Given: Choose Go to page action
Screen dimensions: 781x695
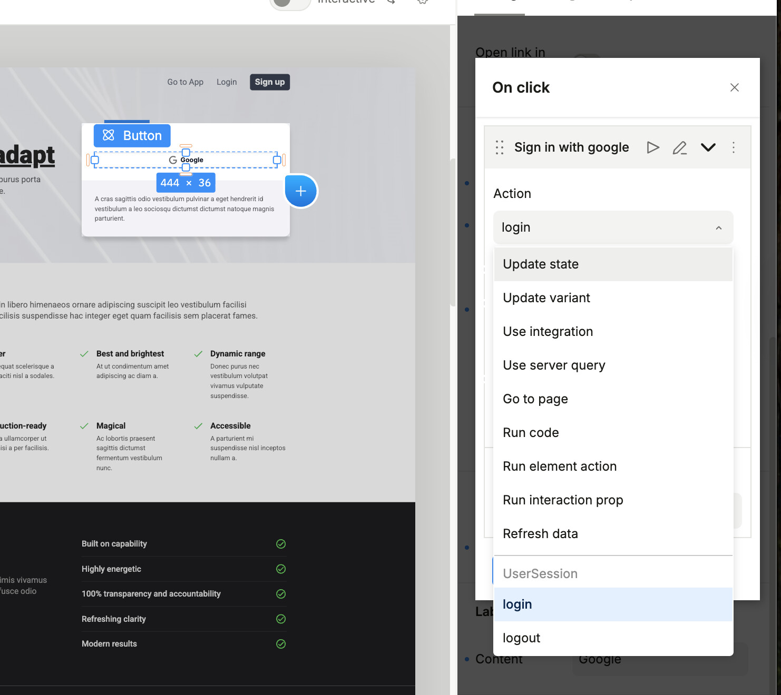Looking at the screenshot, I should tap(535, 399).
